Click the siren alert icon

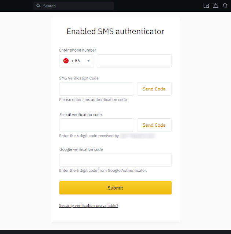pos(216,5)
